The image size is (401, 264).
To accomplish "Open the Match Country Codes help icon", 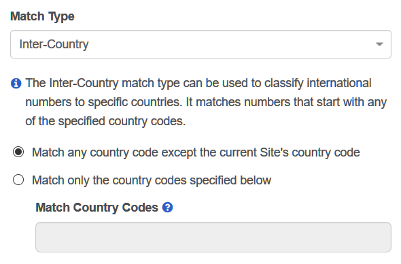I will pos(167,207).
